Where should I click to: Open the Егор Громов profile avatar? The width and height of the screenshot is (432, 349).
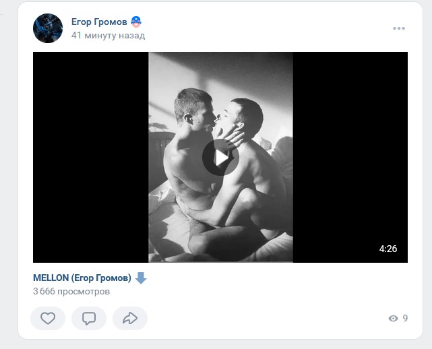click(49, 28)
